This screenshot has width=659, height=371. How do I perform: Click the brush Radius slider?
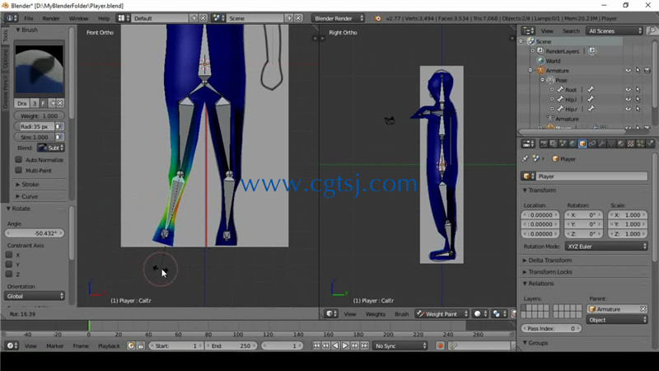[x=34, y=126]
